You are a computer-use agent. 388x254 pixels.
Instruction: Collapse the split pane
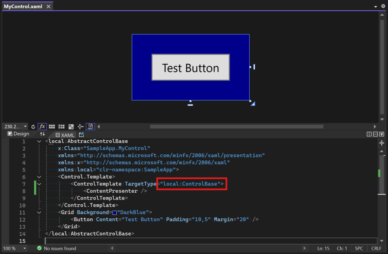point(382,134)
